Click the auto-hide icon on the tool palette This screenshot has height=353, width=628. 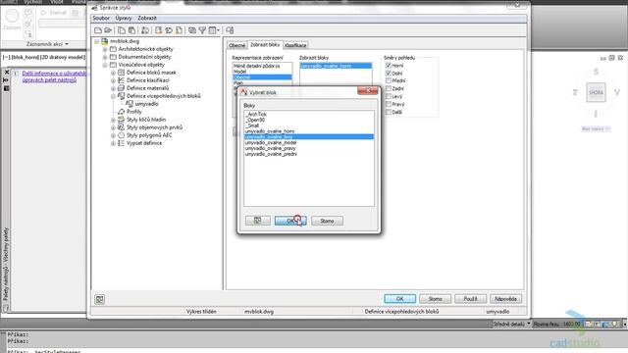tap(6, 80)
